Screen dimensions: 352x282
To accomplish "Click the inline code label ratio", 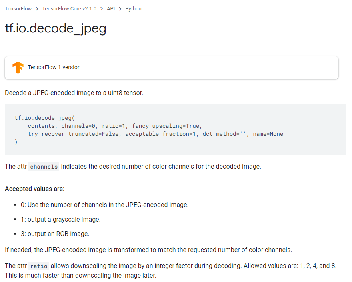I will 38,266.
